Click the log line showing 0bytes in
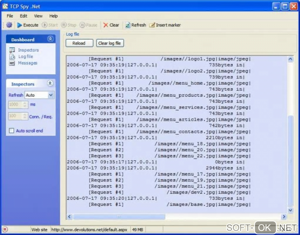This screenshot has width=300, height=235. pyautogui.click(x=156, y=162)
